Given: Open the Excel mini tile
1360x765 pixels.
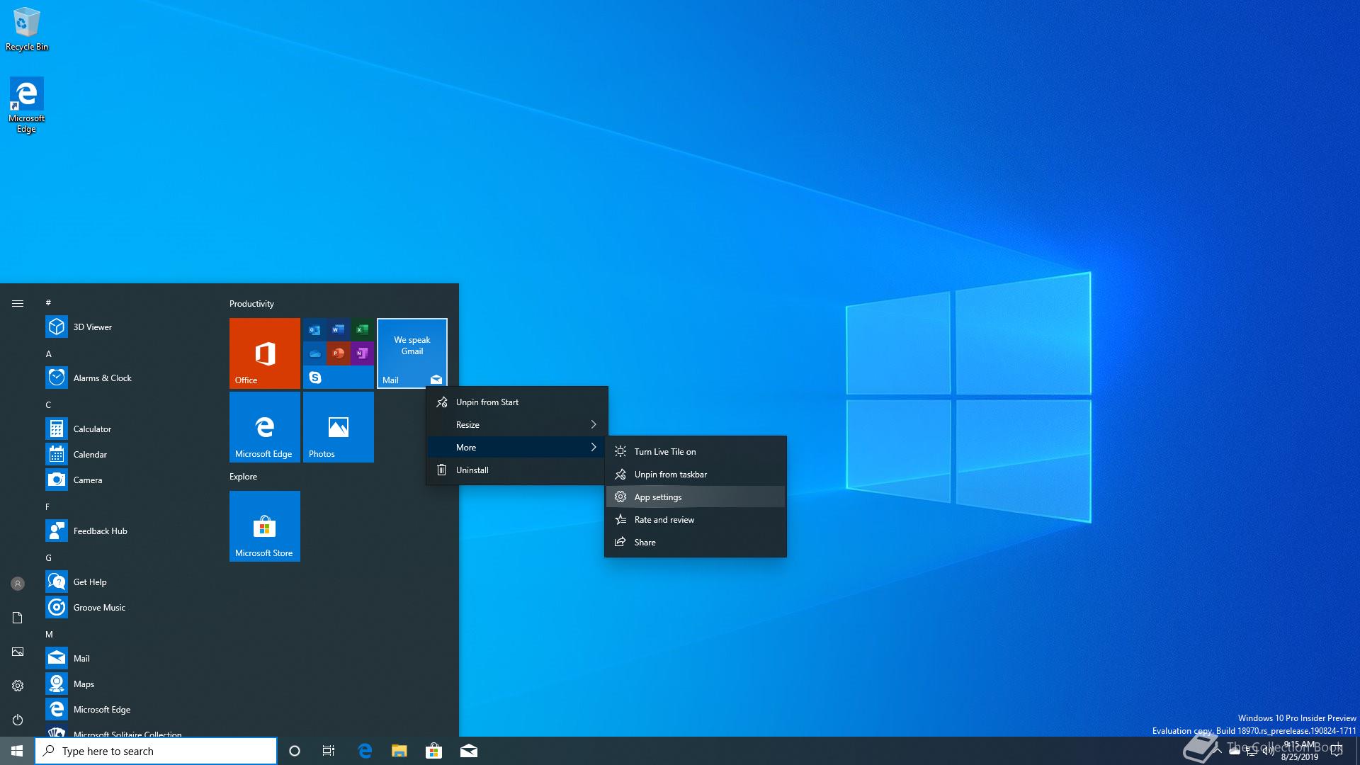Looking at the screenshot, I should [x=362, y=329].
